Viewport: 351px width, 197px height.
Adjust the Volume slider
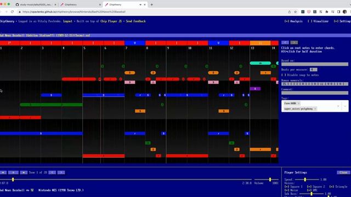pos(267,179)
